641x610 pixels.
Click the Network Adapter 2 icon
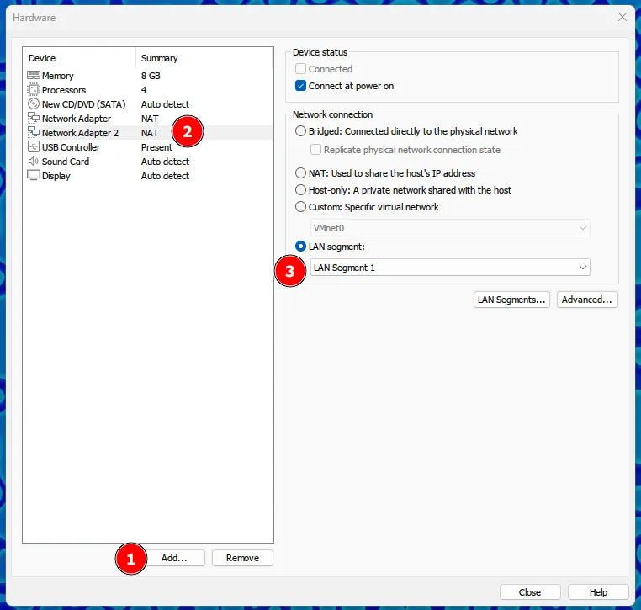click(34, 133)
